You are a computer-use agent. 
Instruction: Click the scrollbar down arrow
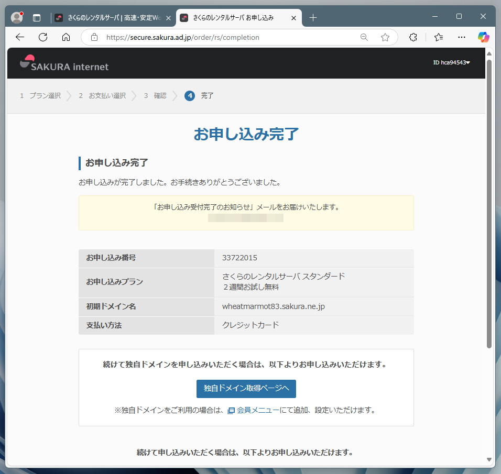pos(489,460)
